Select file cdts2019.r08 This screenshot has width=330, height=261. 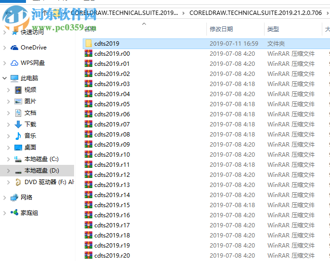click(x=112, y=135)
